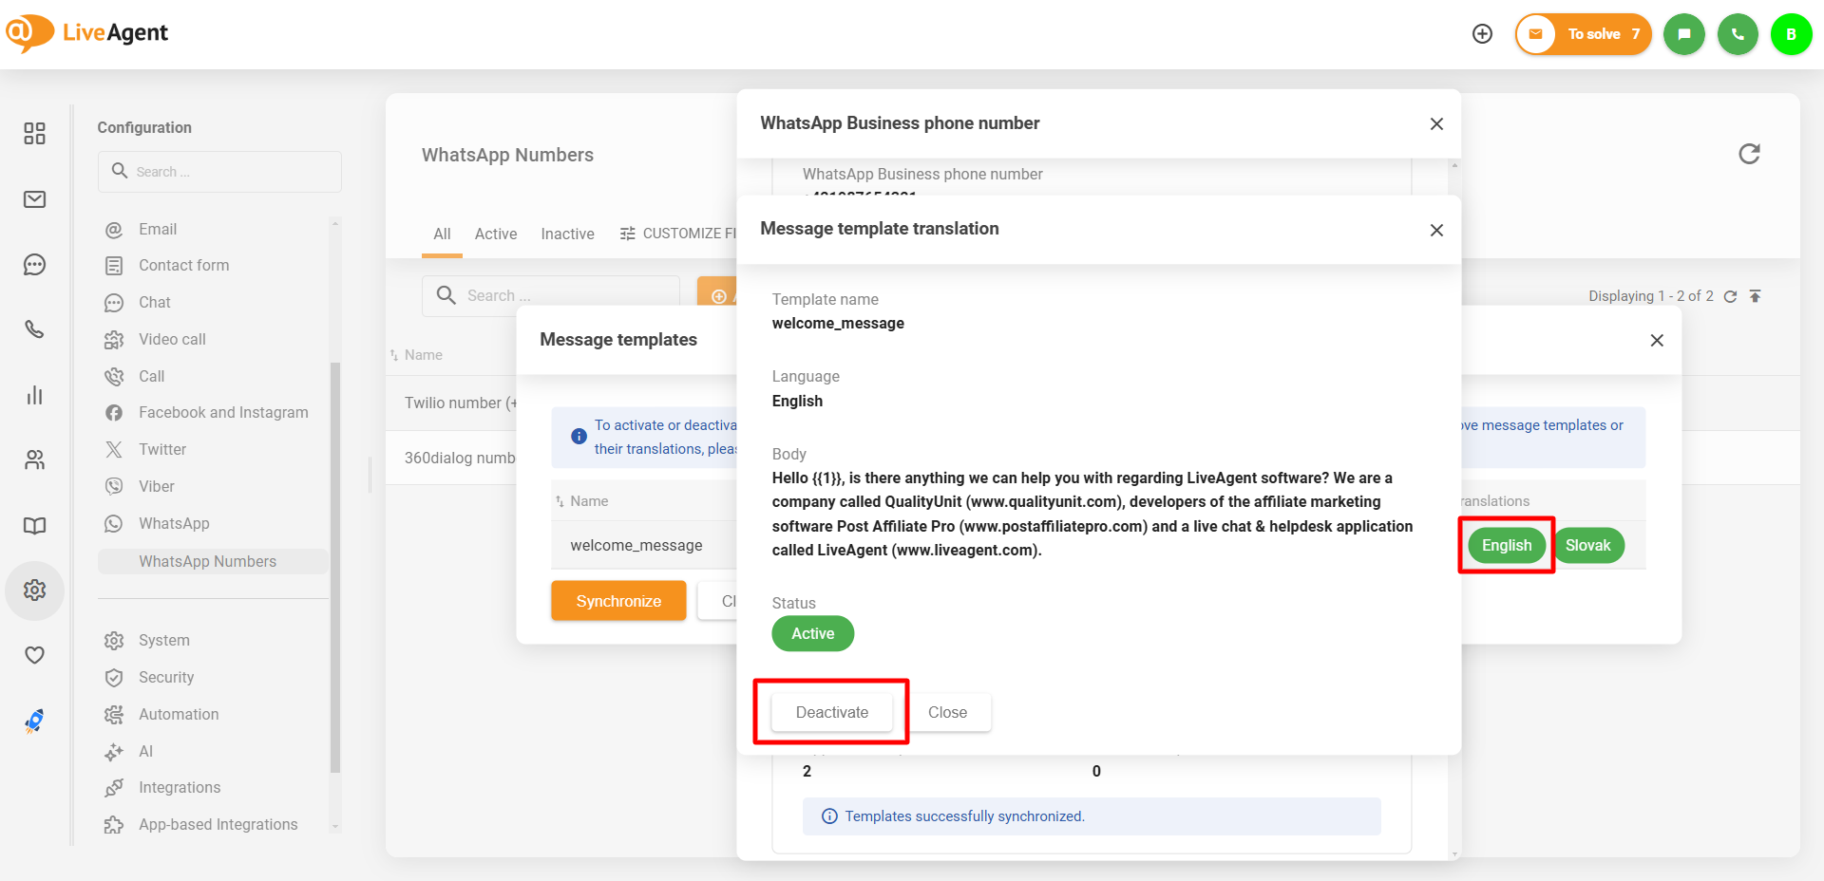Click the Deactivate button
The height and width of the screenshot is (881, 1824).
click(831, 712)
